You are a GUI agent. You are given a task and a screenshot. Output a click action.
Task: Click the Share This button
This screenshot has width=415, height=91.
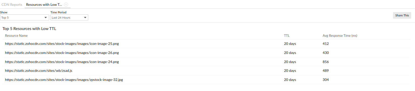coord(402,15)
